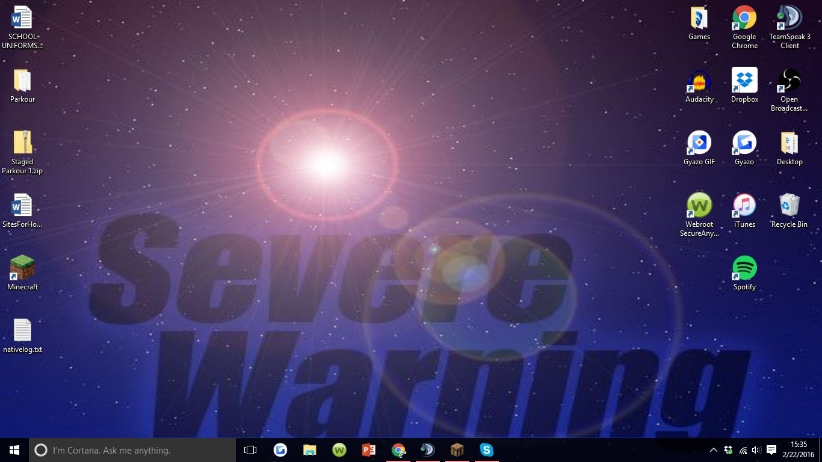Image resolution: width=822 pixels, height=462 pixels.
Task: Switch to Chrome on the taskbar
Action: click(398, 450)
